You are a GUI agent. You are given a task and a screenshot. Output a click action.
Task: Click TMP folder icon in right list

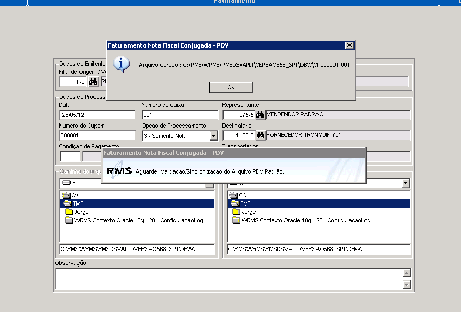click(x=235, y=203)
